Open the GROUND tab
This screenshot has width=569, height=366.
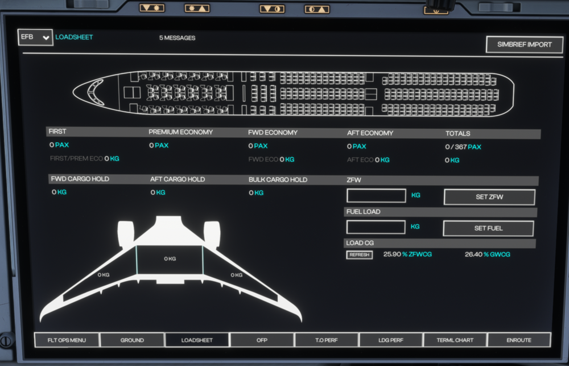[132, 340]
